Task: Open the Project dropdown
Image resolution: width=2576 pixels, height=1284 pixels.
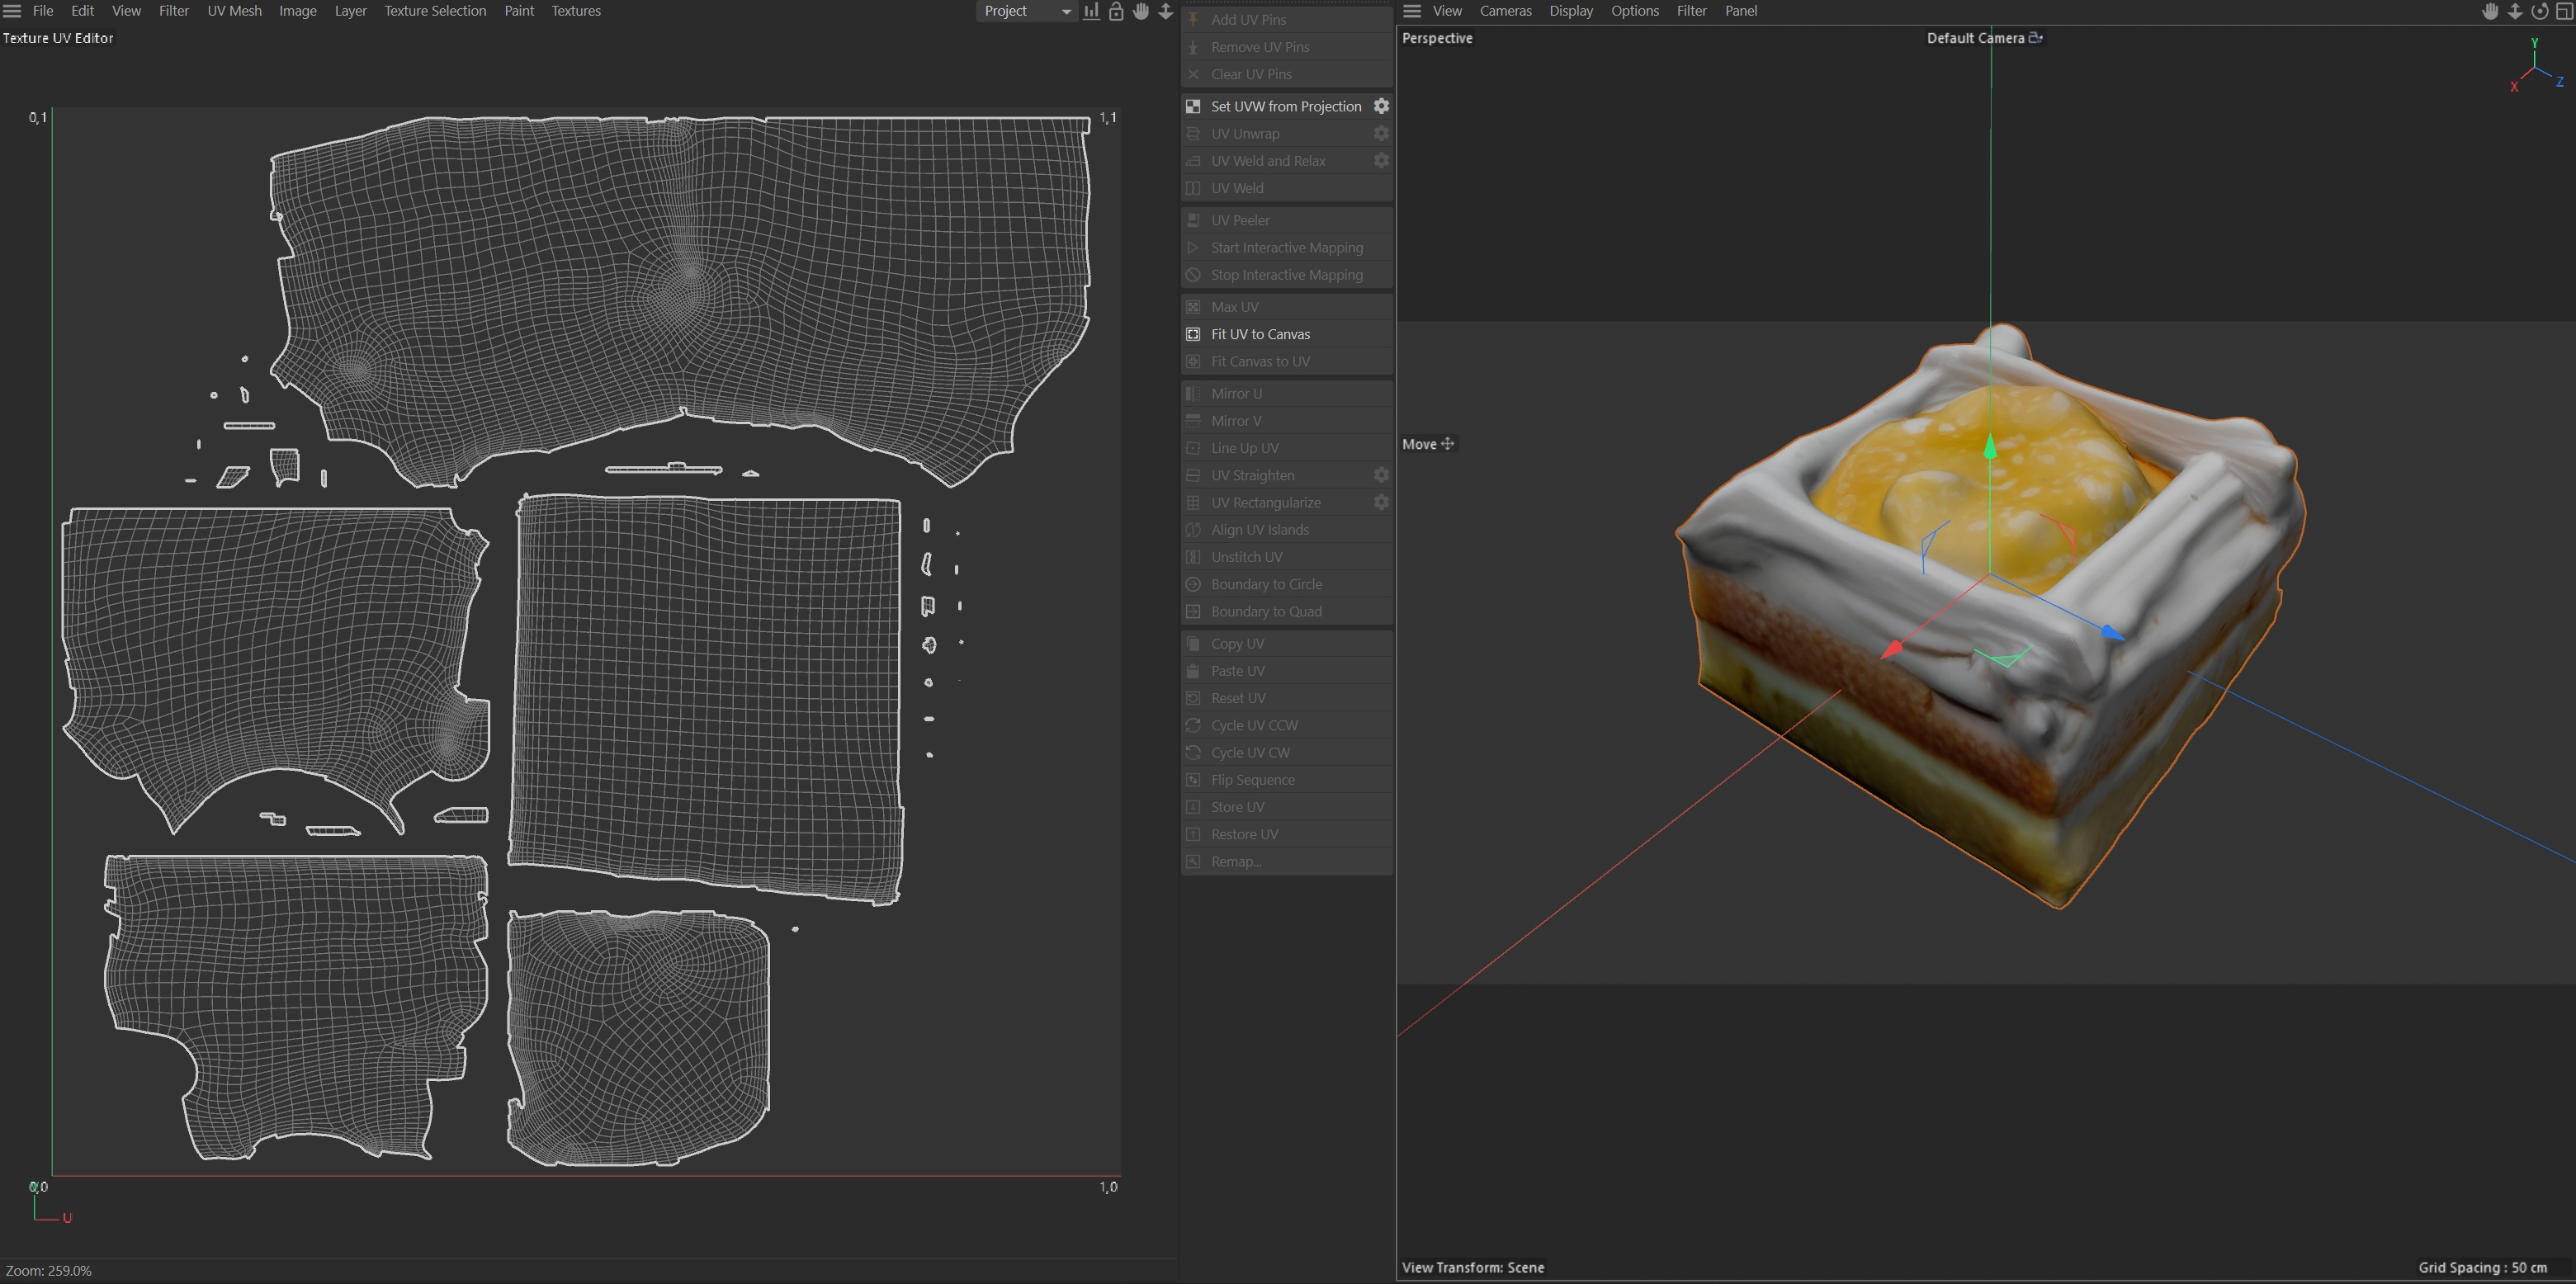Action: (x=1026, y=11)
